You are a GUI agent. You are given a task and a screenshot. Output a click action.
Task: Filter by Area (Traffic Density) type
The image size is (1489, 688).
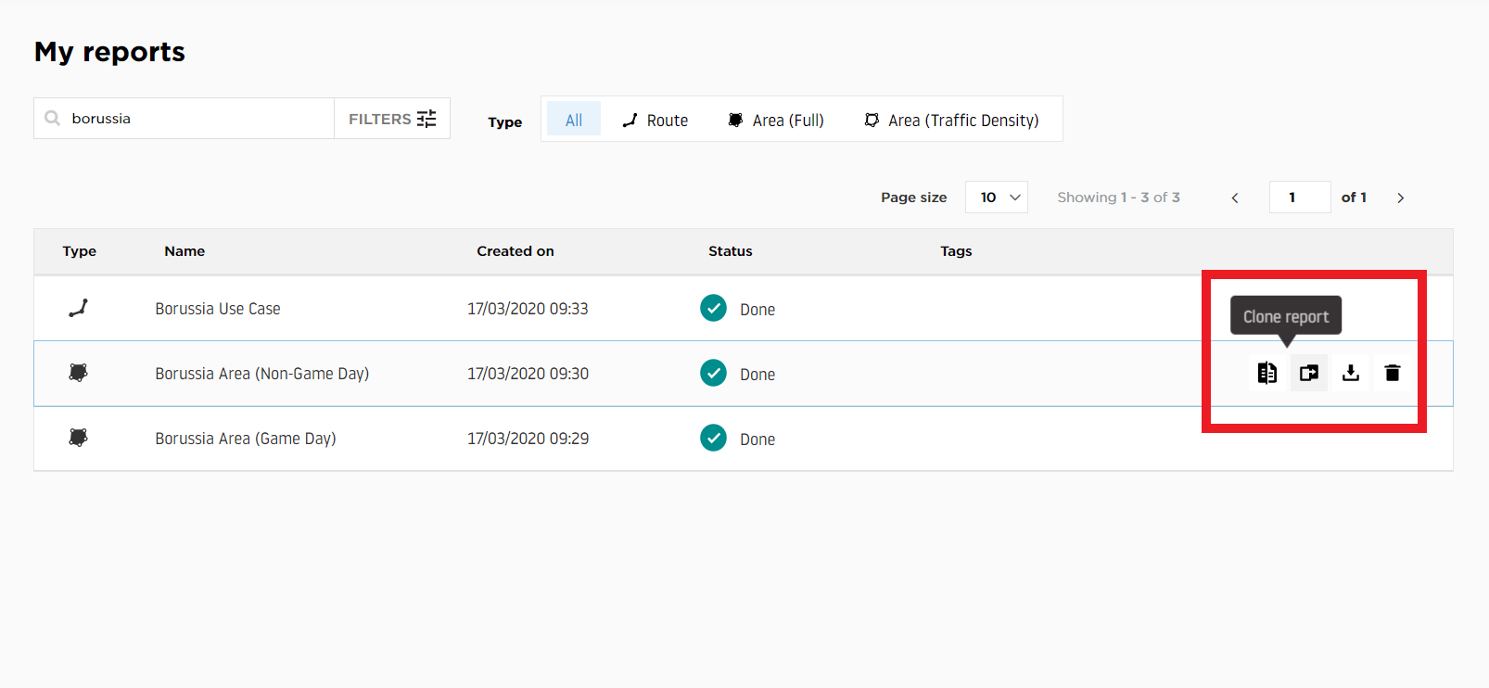[952, 120]
